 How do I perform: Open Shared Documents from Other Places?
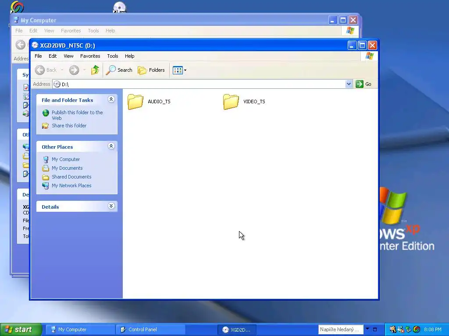coord(71,177)
